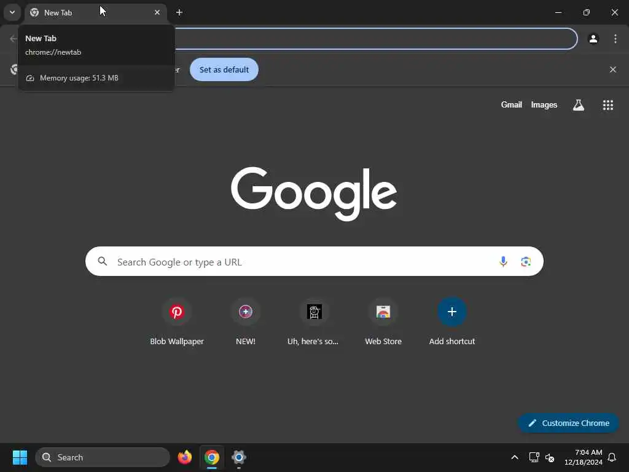The height and width of the screenshot is (472, 629).
Task: Open the clock showing 7:04 AM
Action: [584, 457]
